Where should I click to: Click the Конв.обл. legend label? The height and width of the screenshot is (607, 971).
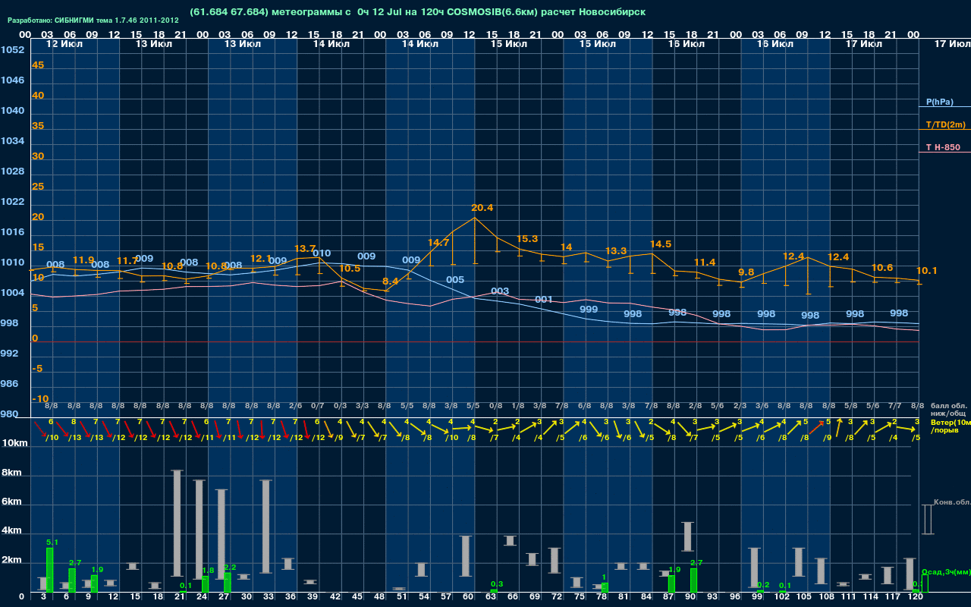[951, 502]
